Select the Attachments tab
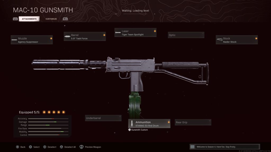 pyautogui.click(x=29, y=19)
